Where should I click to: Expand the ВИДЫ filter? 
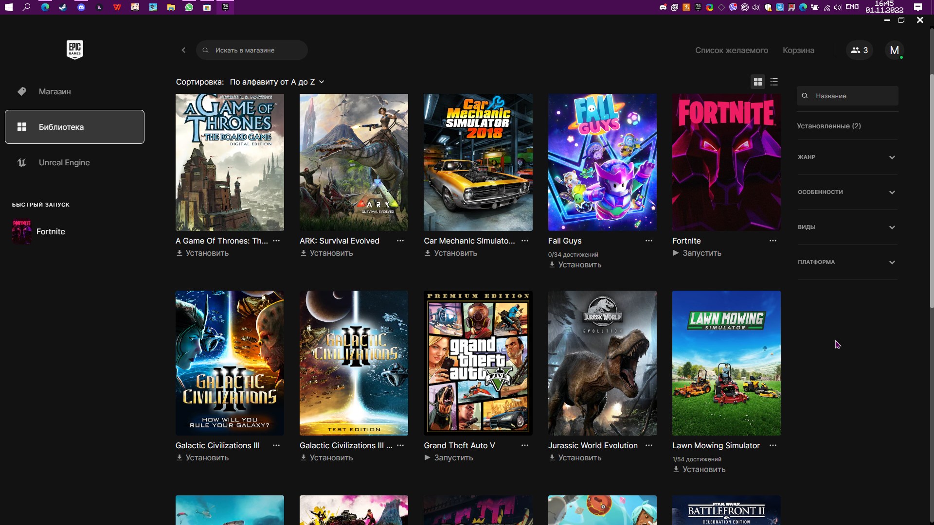coord(847,227)
